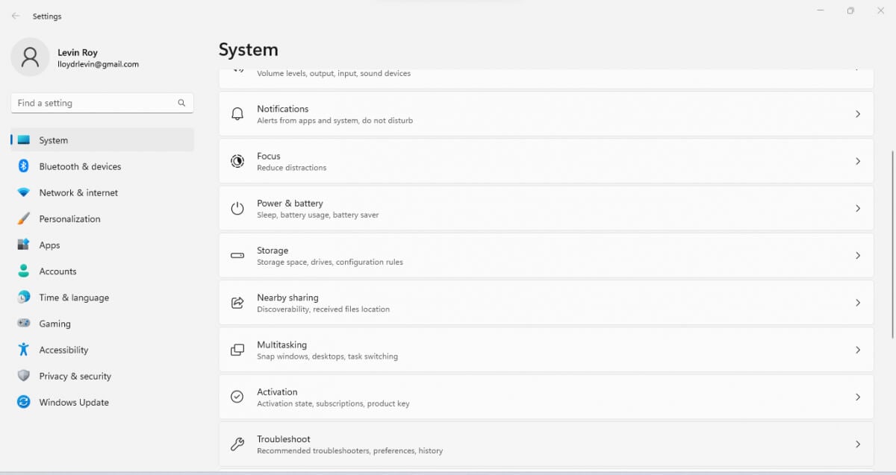
Task: Click the Storage drive icon
Action: [237, 256]
